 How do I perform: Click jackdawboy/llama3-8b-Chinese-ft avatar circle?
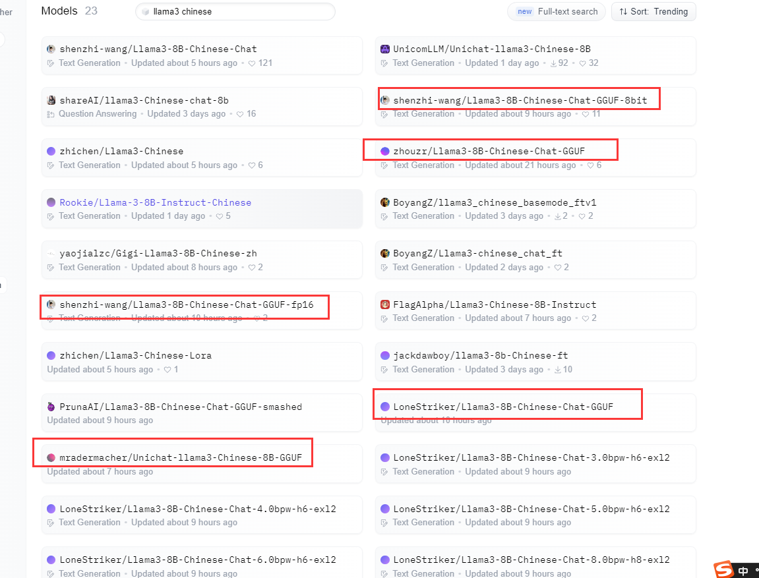pos(385,355)
